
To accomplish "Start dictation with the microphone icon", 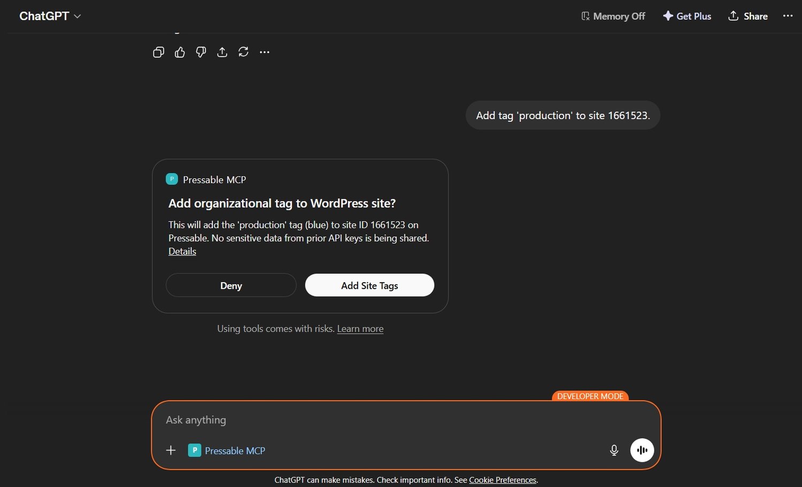I will (614, 450).
